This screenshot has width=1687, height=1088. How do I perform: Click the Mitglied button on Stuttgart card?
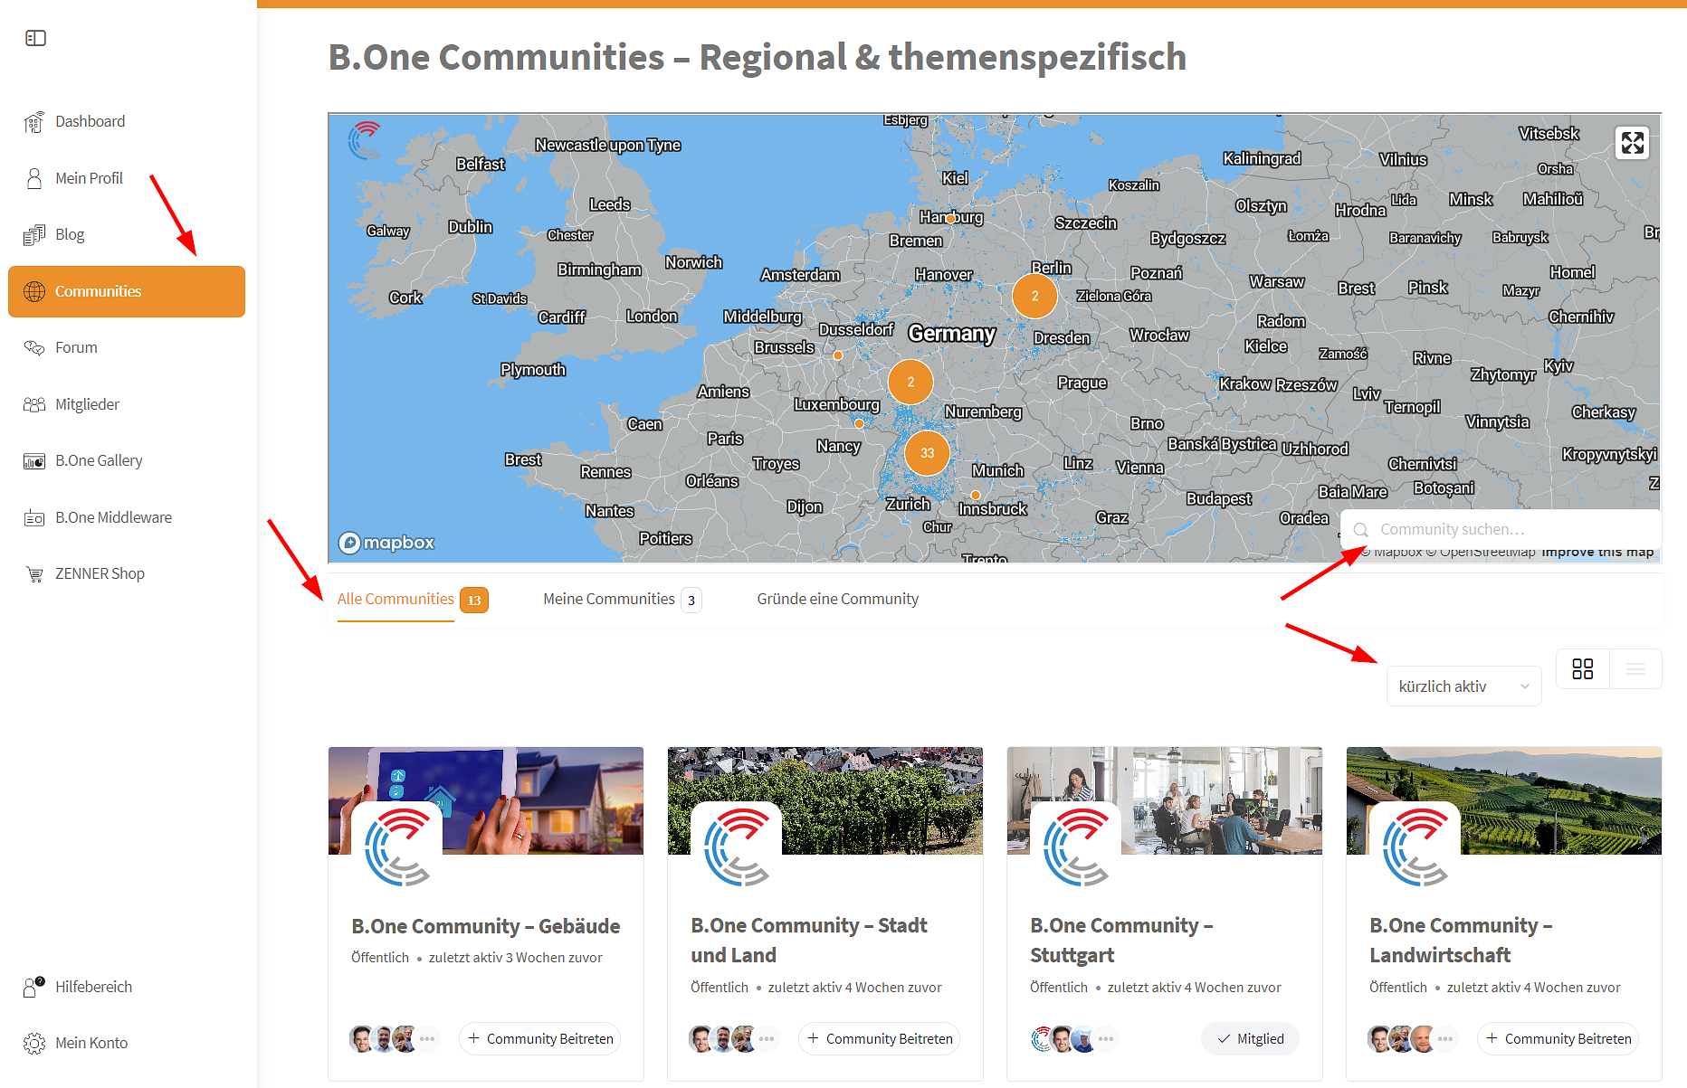1250,1039
